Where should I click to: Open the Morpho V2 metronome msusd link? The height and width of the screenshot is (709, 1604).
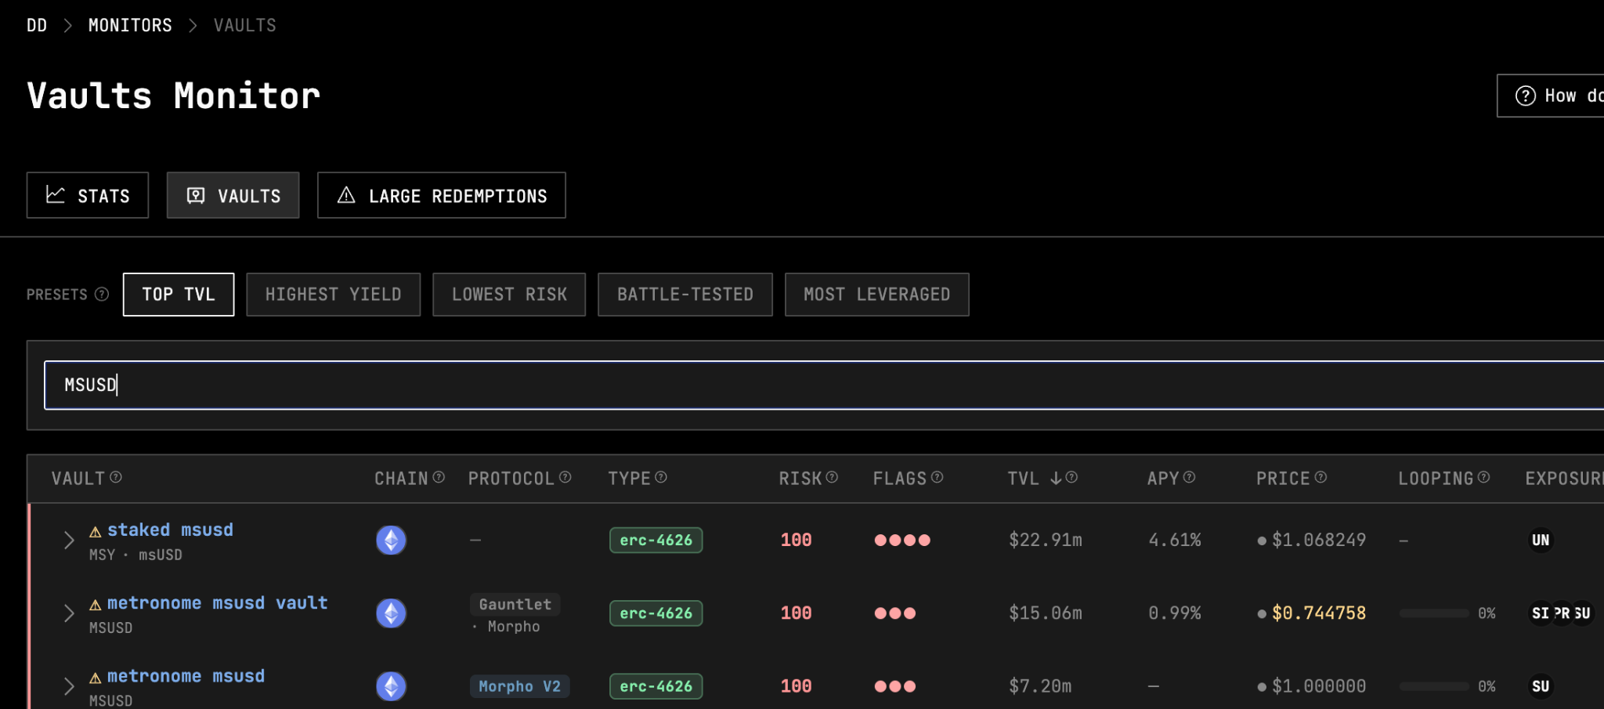pyautogui.click(x=186, y=676)
